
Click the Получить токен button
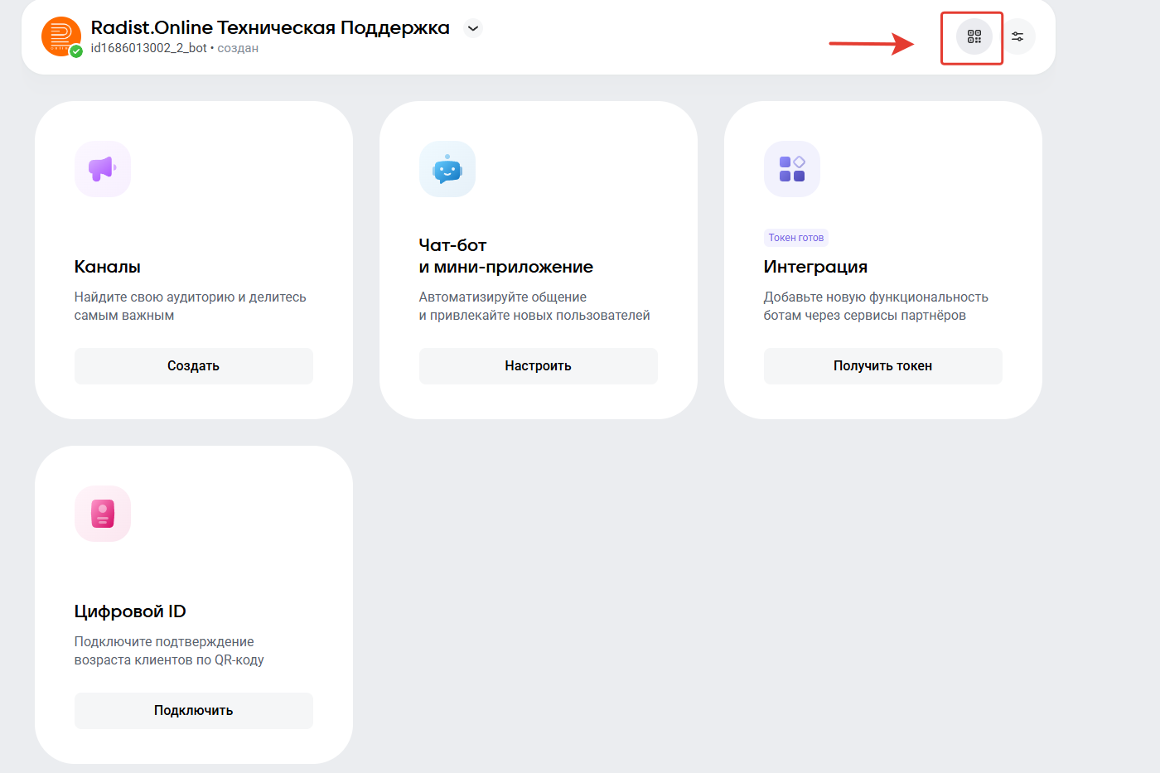(882, 366)
